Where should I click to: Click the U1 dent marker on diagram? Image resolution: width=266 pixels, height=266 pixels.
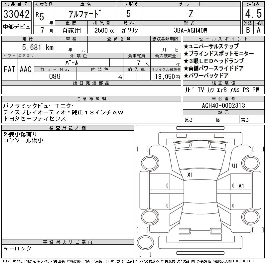pos(235,166)
